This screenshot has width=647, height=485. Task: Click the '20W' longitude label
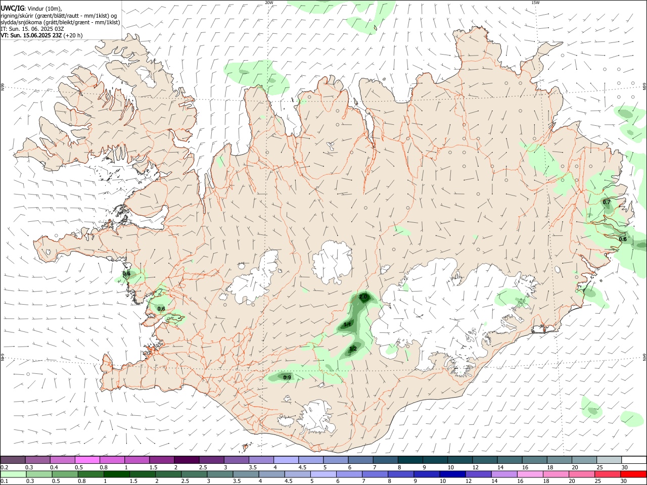pyautogui.click(x=269, y=3)
